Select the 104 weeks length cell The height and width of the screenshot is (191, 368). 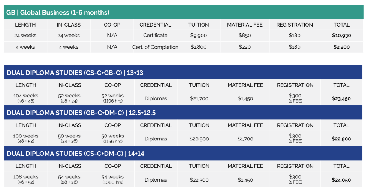tap(26, 96)
